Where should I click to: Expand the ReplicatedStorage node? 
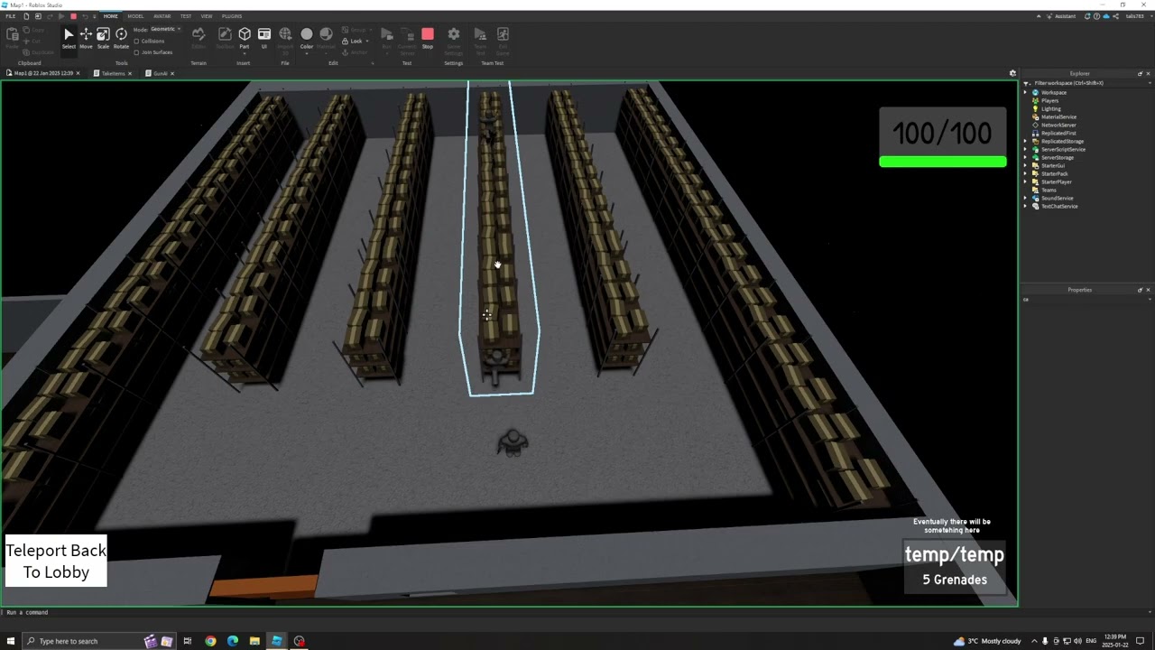(1026, 142)
